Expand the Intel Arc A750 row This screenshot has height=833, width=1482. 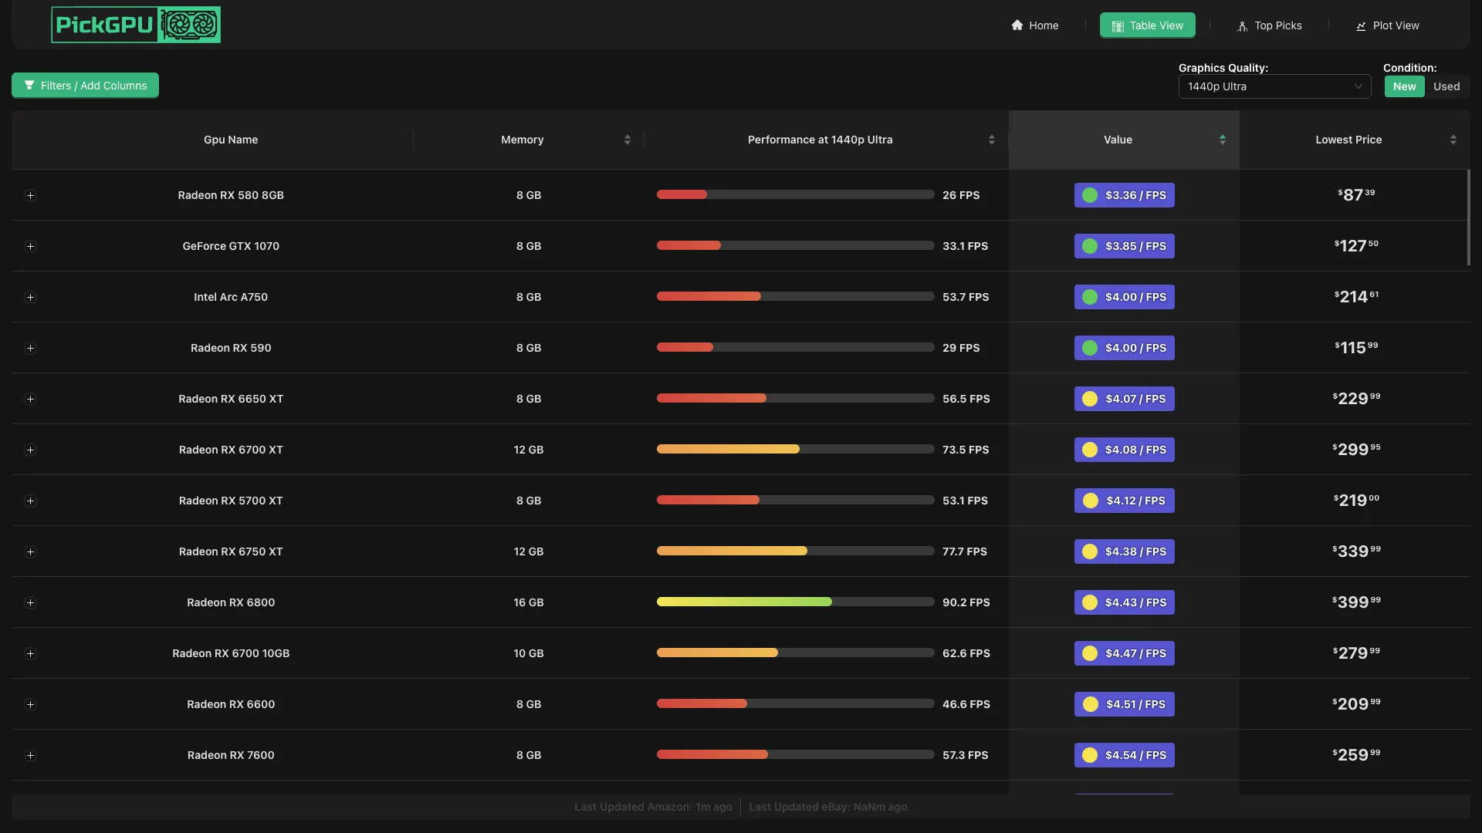click(30, 297)
